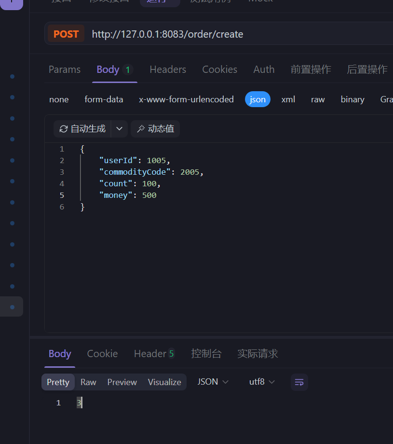Open the HTTP method POST selector
The height and width of the screenshot is (444, 393).
click(66, 34)
